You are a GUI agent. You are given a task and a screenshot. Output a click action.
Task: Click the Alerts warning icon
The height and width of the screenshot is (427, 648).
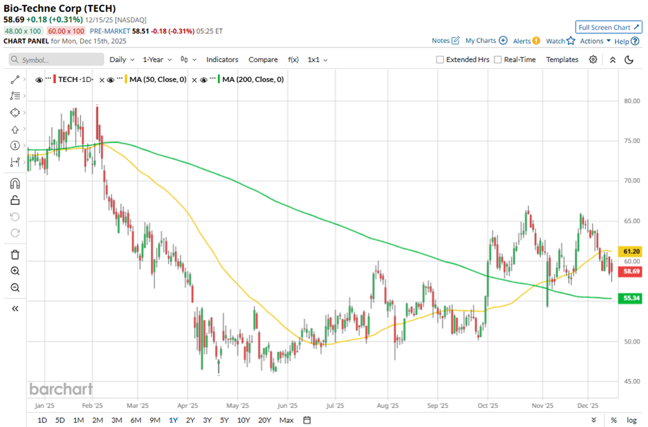point(536,41)
